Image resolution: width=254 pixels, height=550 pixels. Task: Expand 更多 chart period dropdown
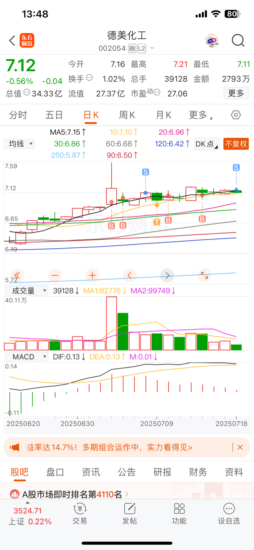tap(200, 115)
